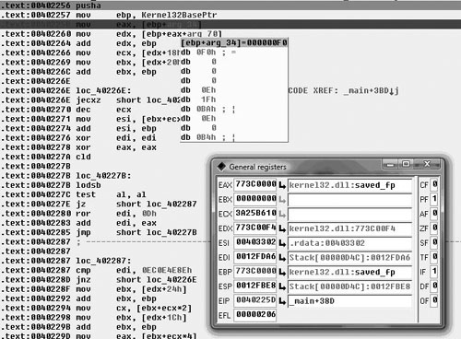This screenshot has height=339, width=461.
Task: Select the ECX value 3A25B610 field
Action: tap(255, 214)
